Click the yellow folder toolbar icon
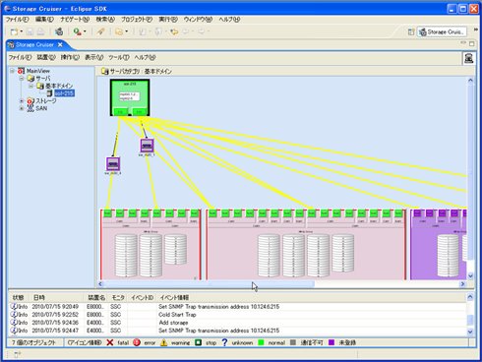This screenshot has width=482, height=362. (119, 31)
